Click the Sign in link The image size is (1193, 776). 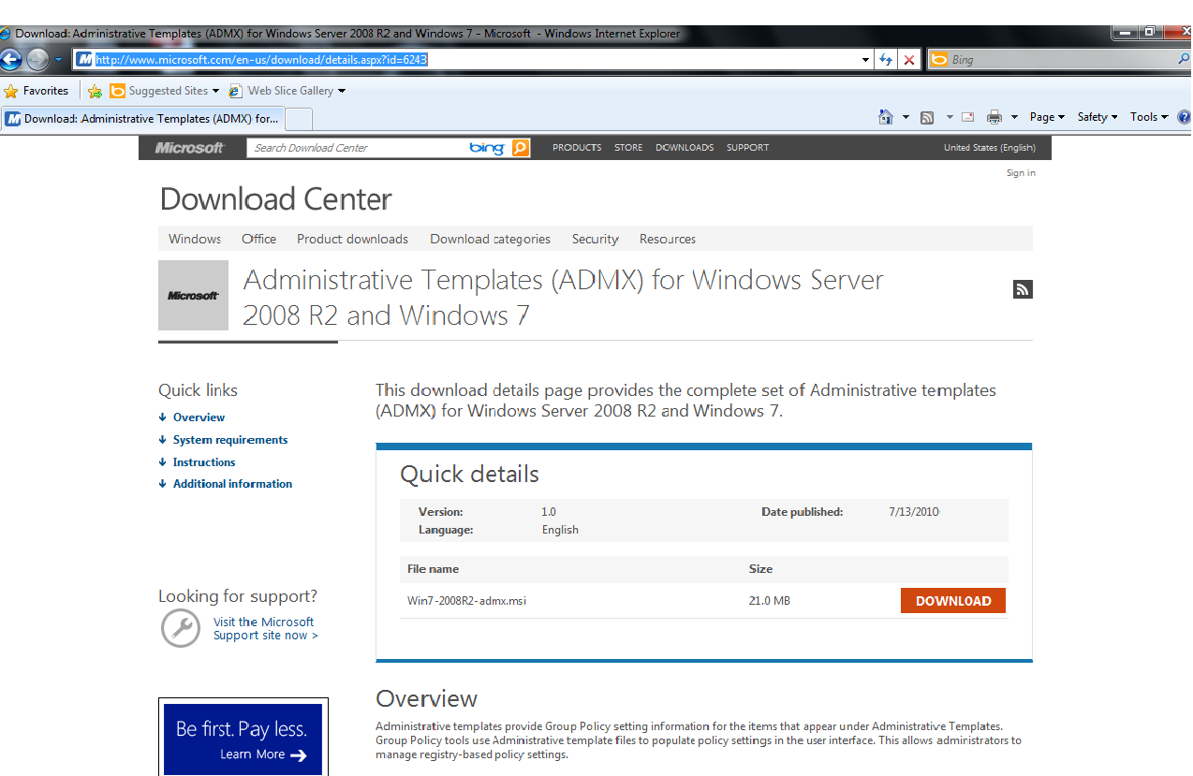[1020, 172]
